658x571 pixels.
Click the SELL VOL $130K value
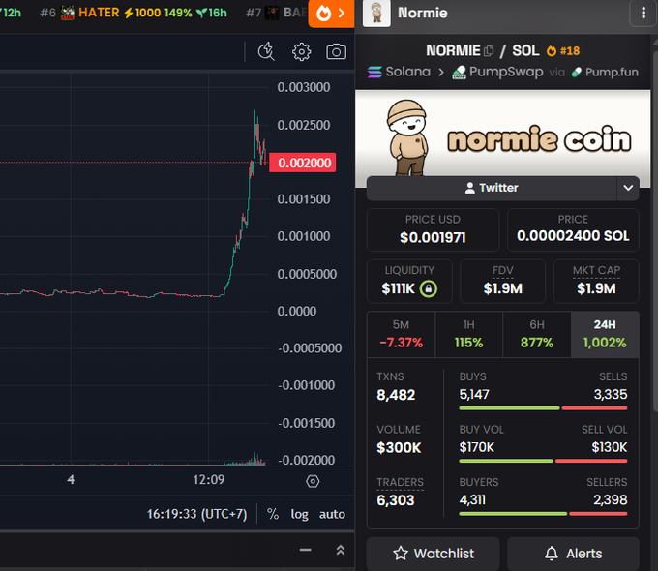[x=610, y=447]
